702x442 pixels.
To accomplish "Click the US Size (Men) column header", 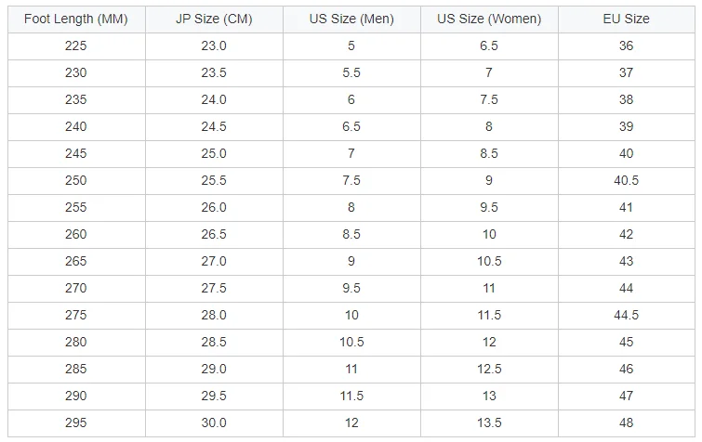I will pos(351,19).
